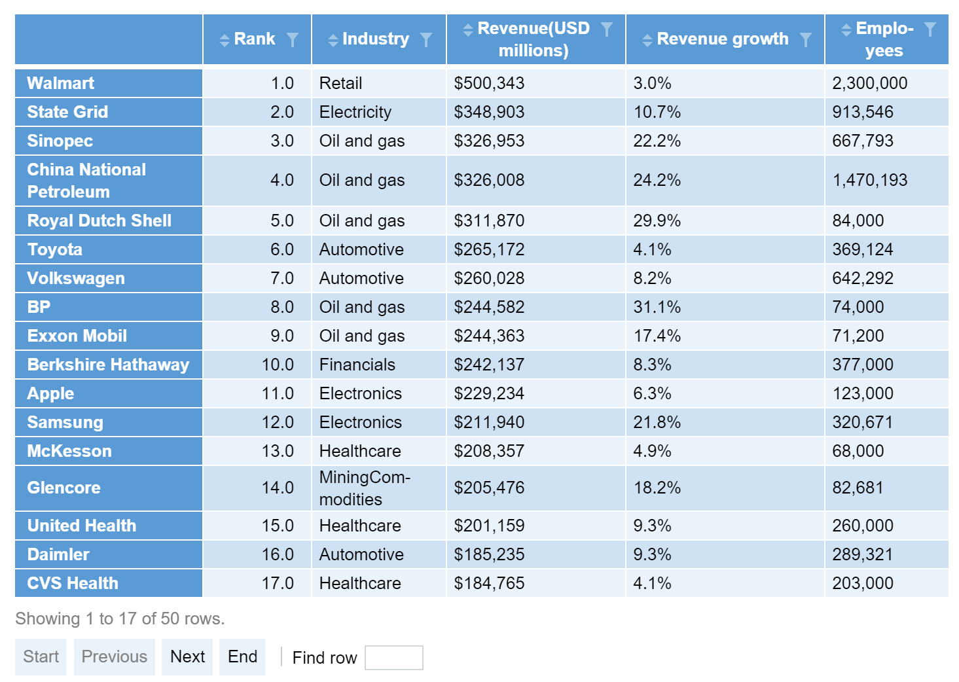Click CVS Health's rank cell 17.0
The image size is (959, 682).
(257, 583)
